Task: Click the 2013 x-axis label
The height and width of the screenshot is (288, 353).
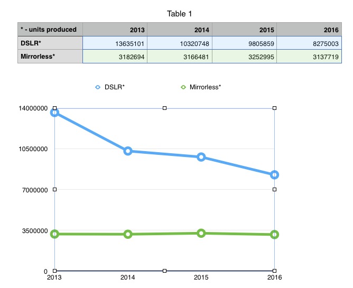Action: tap(54, 277)
